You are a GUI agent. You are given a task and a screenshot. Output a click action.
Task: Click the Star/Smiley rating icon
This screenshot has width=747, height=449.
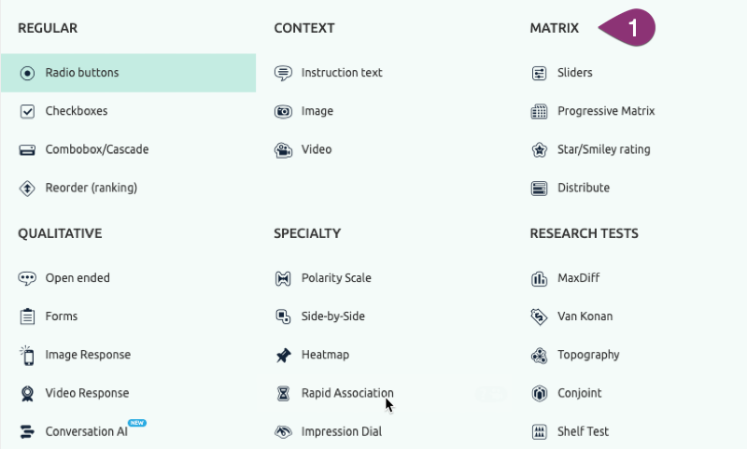click(539, 149)
